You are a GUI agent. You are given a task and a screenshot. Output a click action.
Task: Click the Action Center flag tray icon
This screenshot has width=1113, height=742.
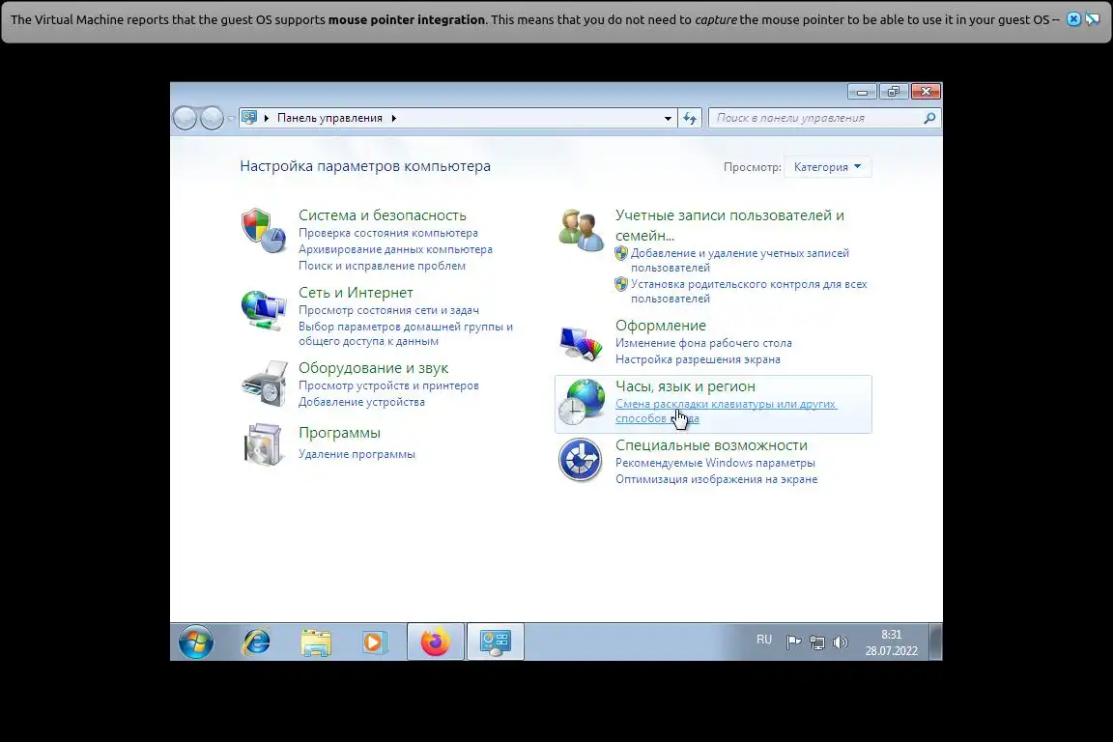tap(793, 642)
